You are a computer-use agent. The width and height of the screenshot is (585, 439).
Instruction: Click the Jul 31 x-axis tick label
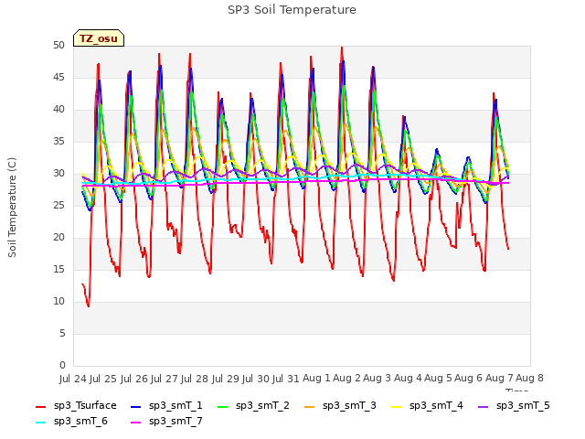coord(286,379)
